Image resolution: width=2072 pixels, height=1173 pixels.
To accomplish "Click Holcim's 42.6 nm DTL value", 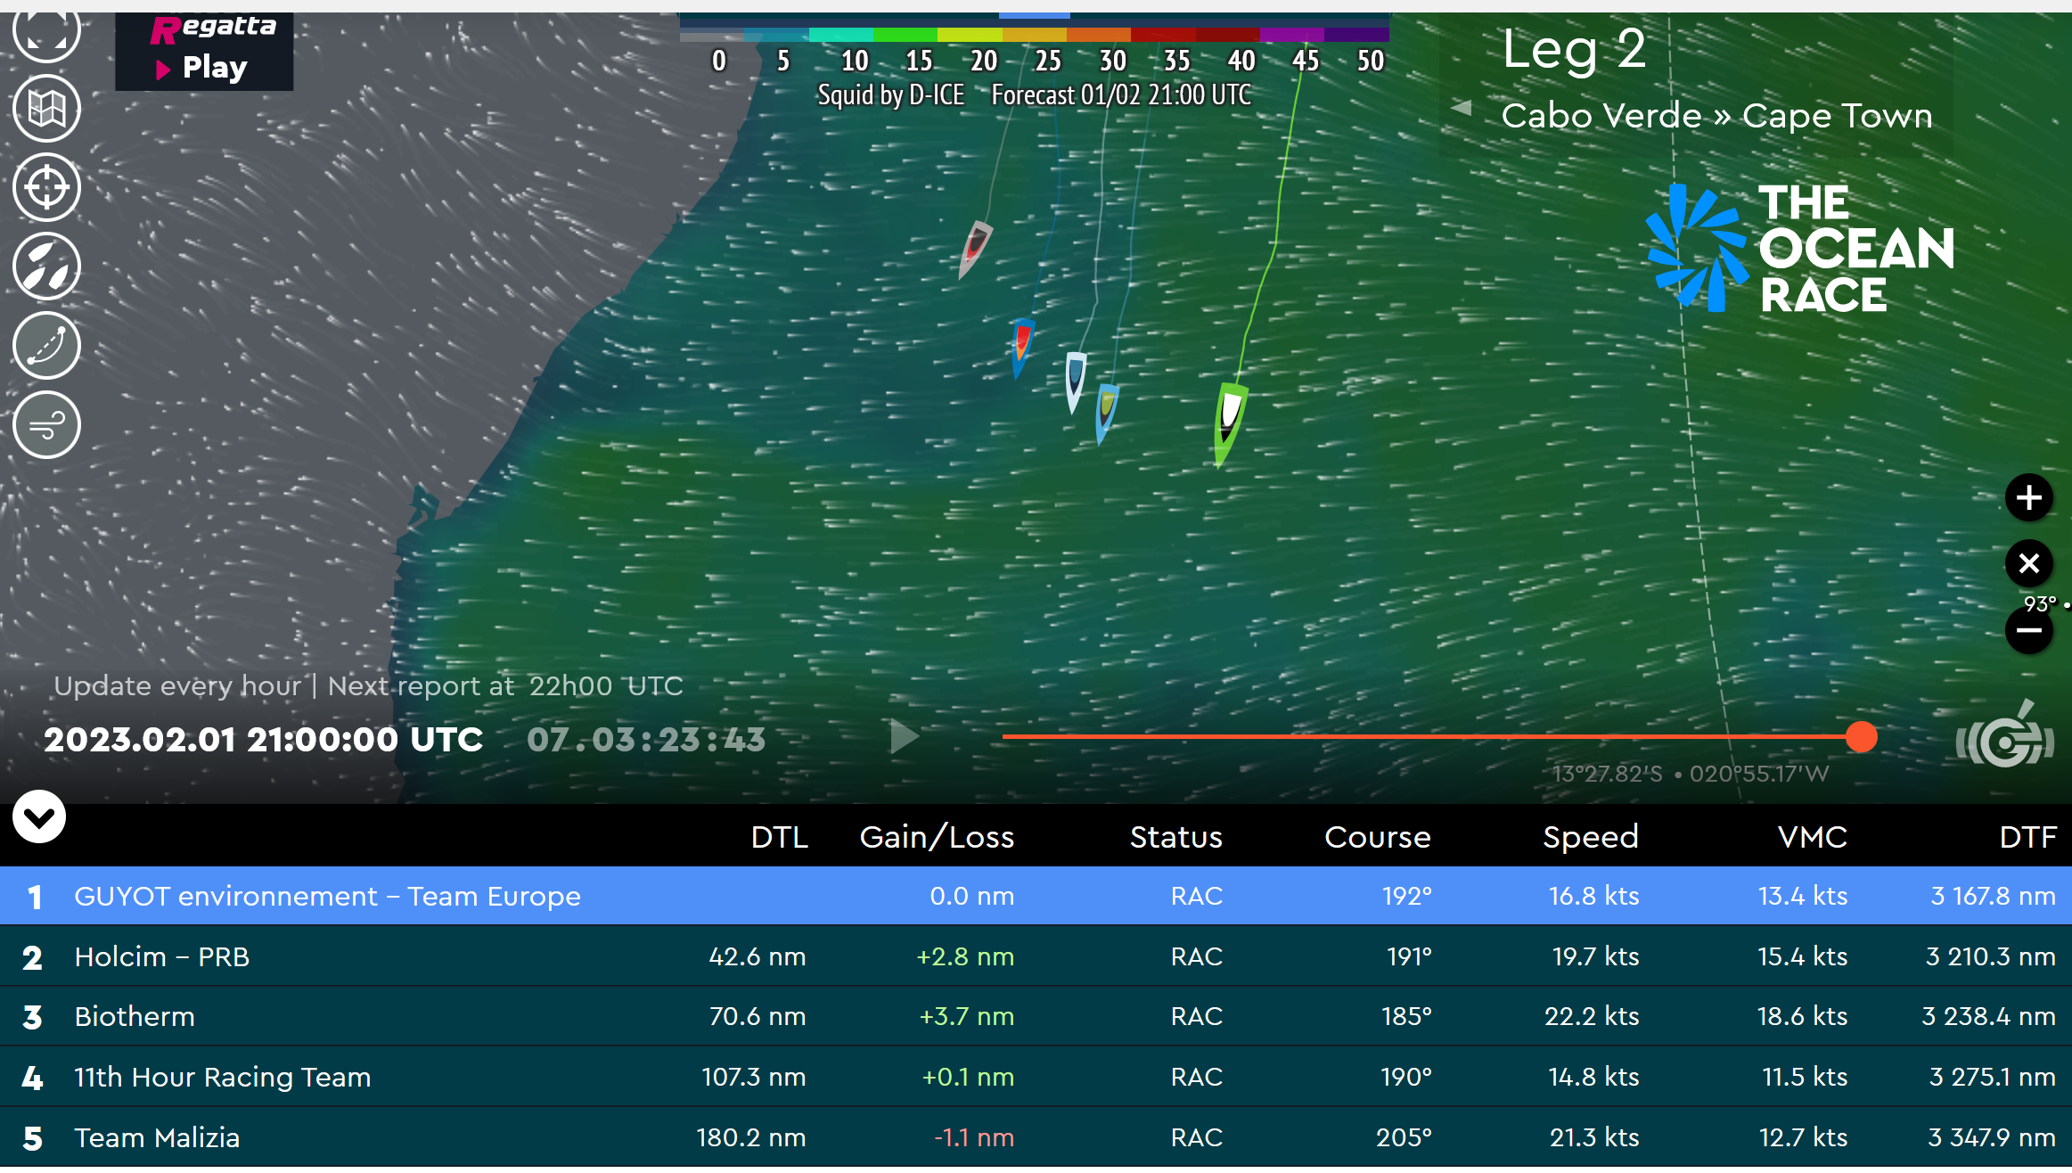I will [758, 956].
